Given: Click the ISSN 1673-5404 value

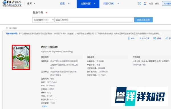Looking at the screenshot, I should [52, 82].
